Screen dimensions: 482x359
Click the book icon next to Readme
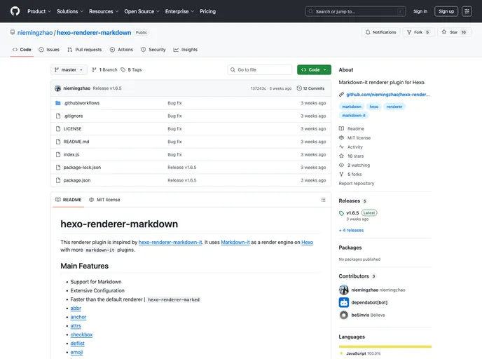(341, 128)
